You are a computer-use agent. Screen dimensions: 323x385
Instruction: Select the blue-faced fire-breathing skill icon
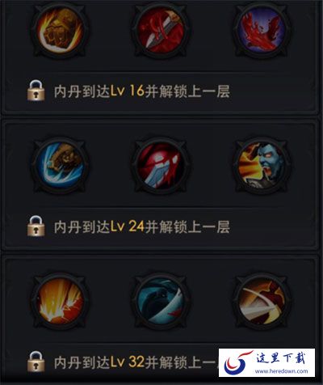(x=262, y=165)
